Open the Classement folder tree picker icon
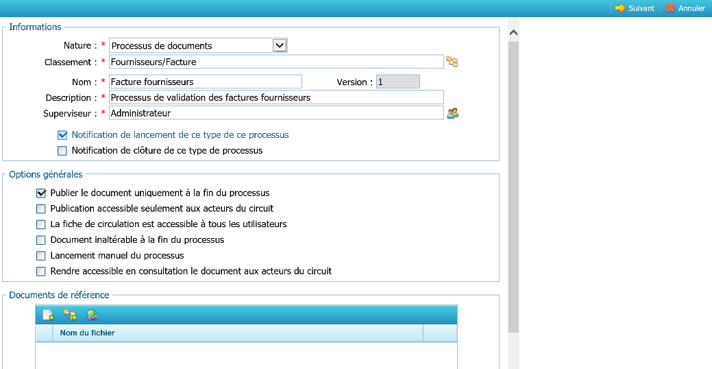The image size is (712, 369). tap(452, 62)
